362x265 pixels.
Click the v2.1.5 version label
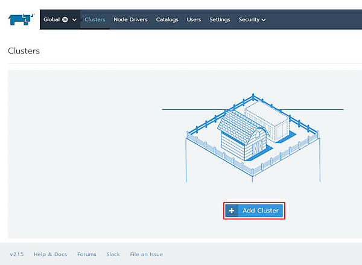16,254
